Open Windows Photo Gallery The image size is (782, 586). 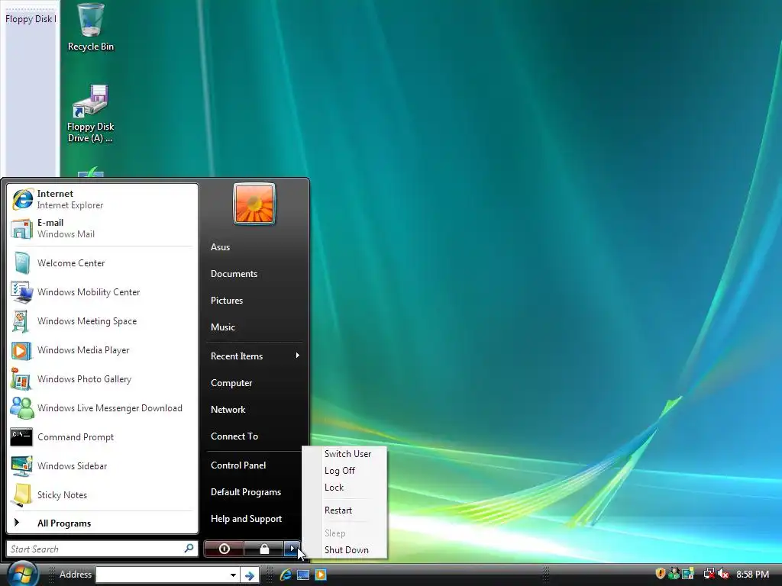tap(102, 379)
